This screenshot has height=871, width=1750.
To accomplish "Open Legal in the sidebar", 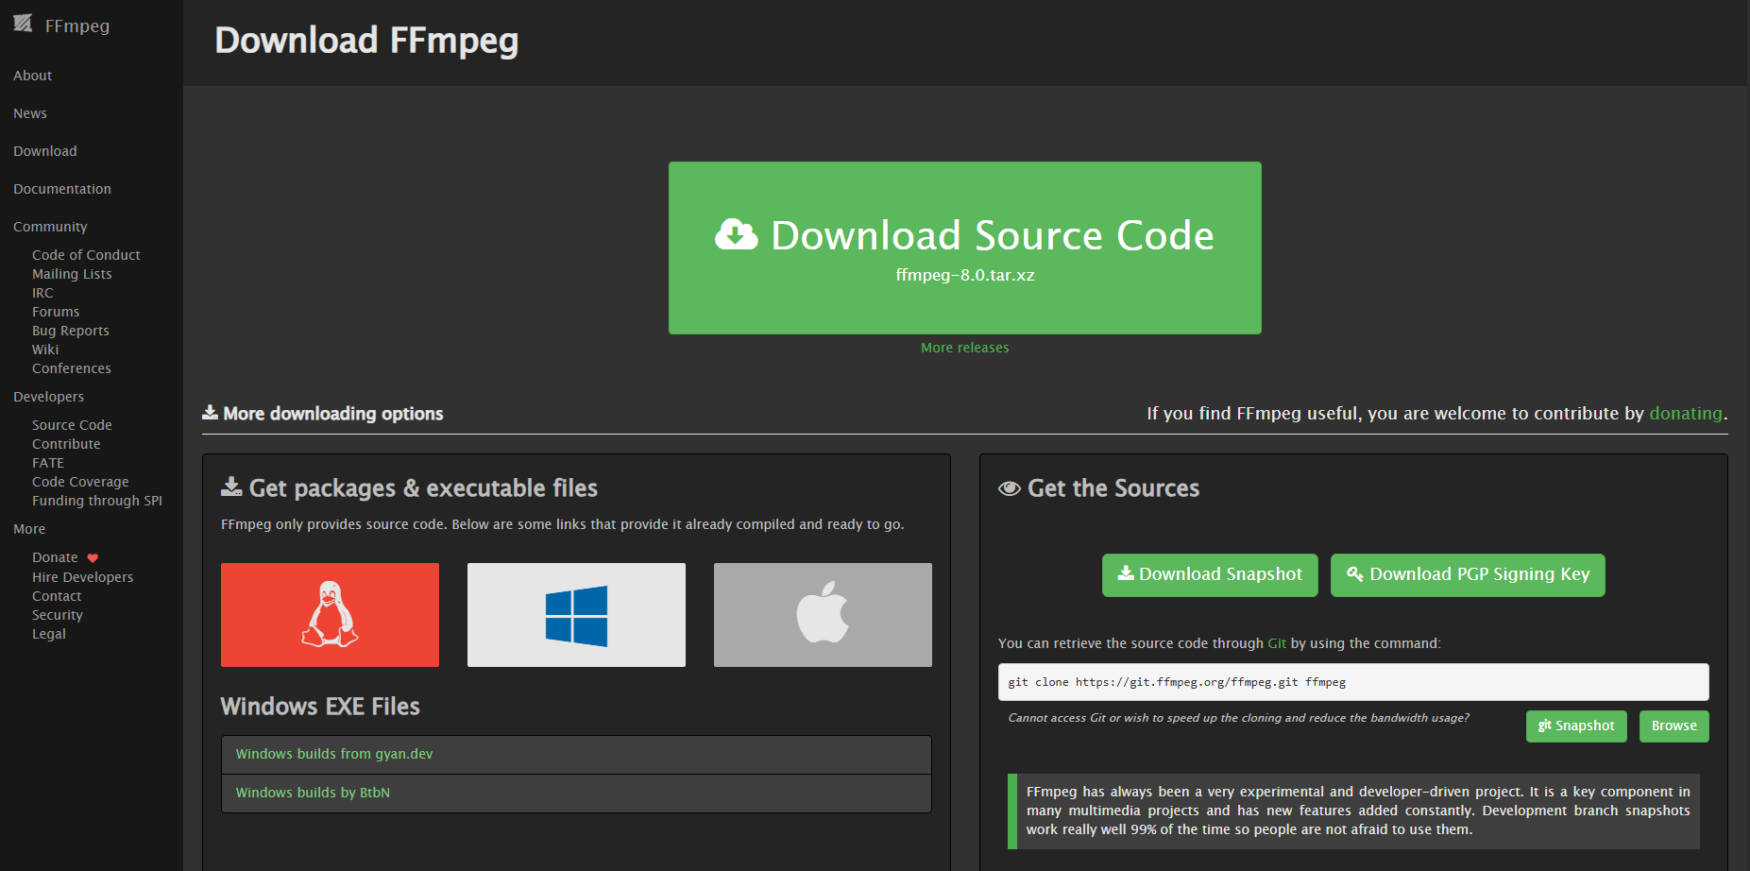I will click(49, 634).
